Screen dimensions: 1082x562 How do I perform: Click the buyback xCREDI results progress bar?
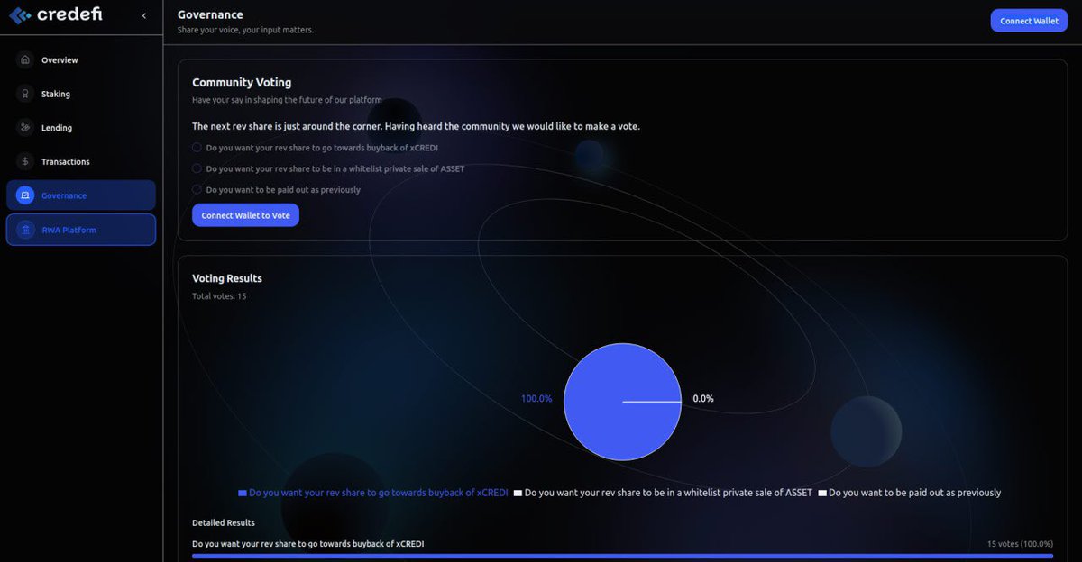[x=622, y=557]
